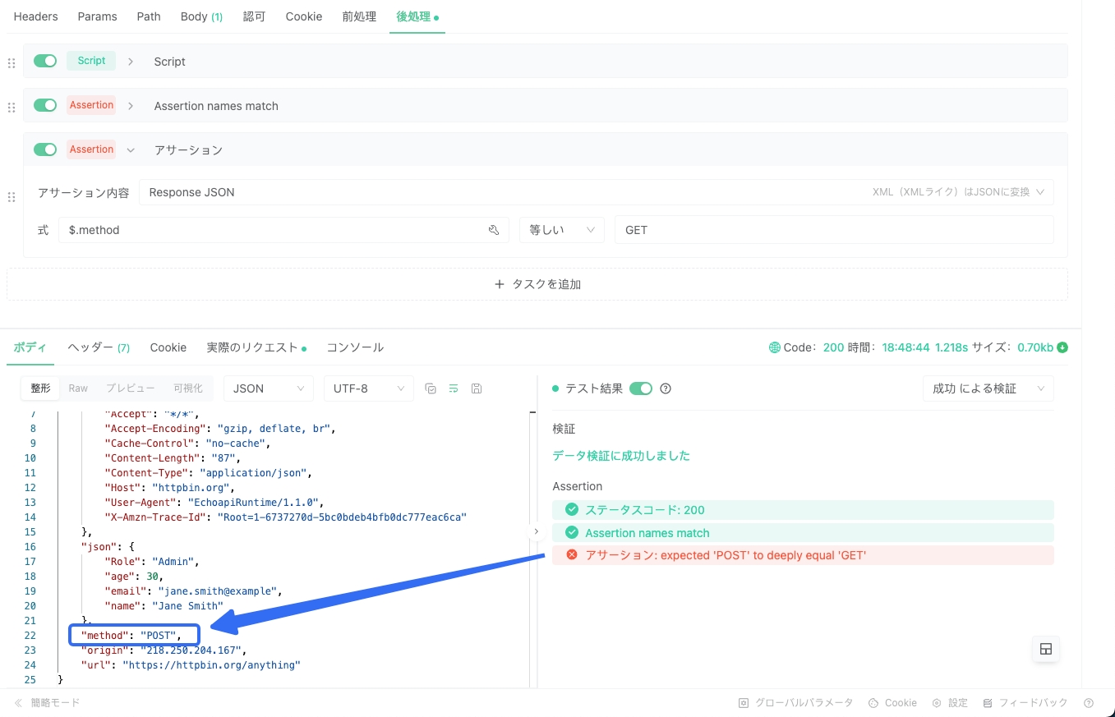Expand the Script task row
This screenshot has width=1115, height=717.
coord(131,62)
